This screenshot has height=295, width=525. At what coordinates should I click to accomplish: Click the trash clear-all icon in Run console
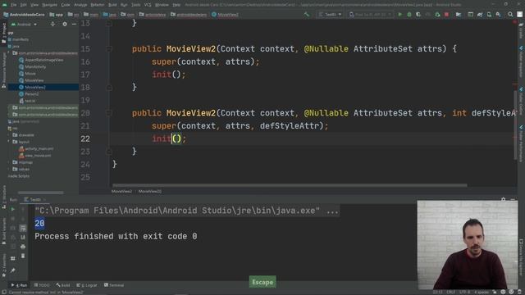(23, 256)
